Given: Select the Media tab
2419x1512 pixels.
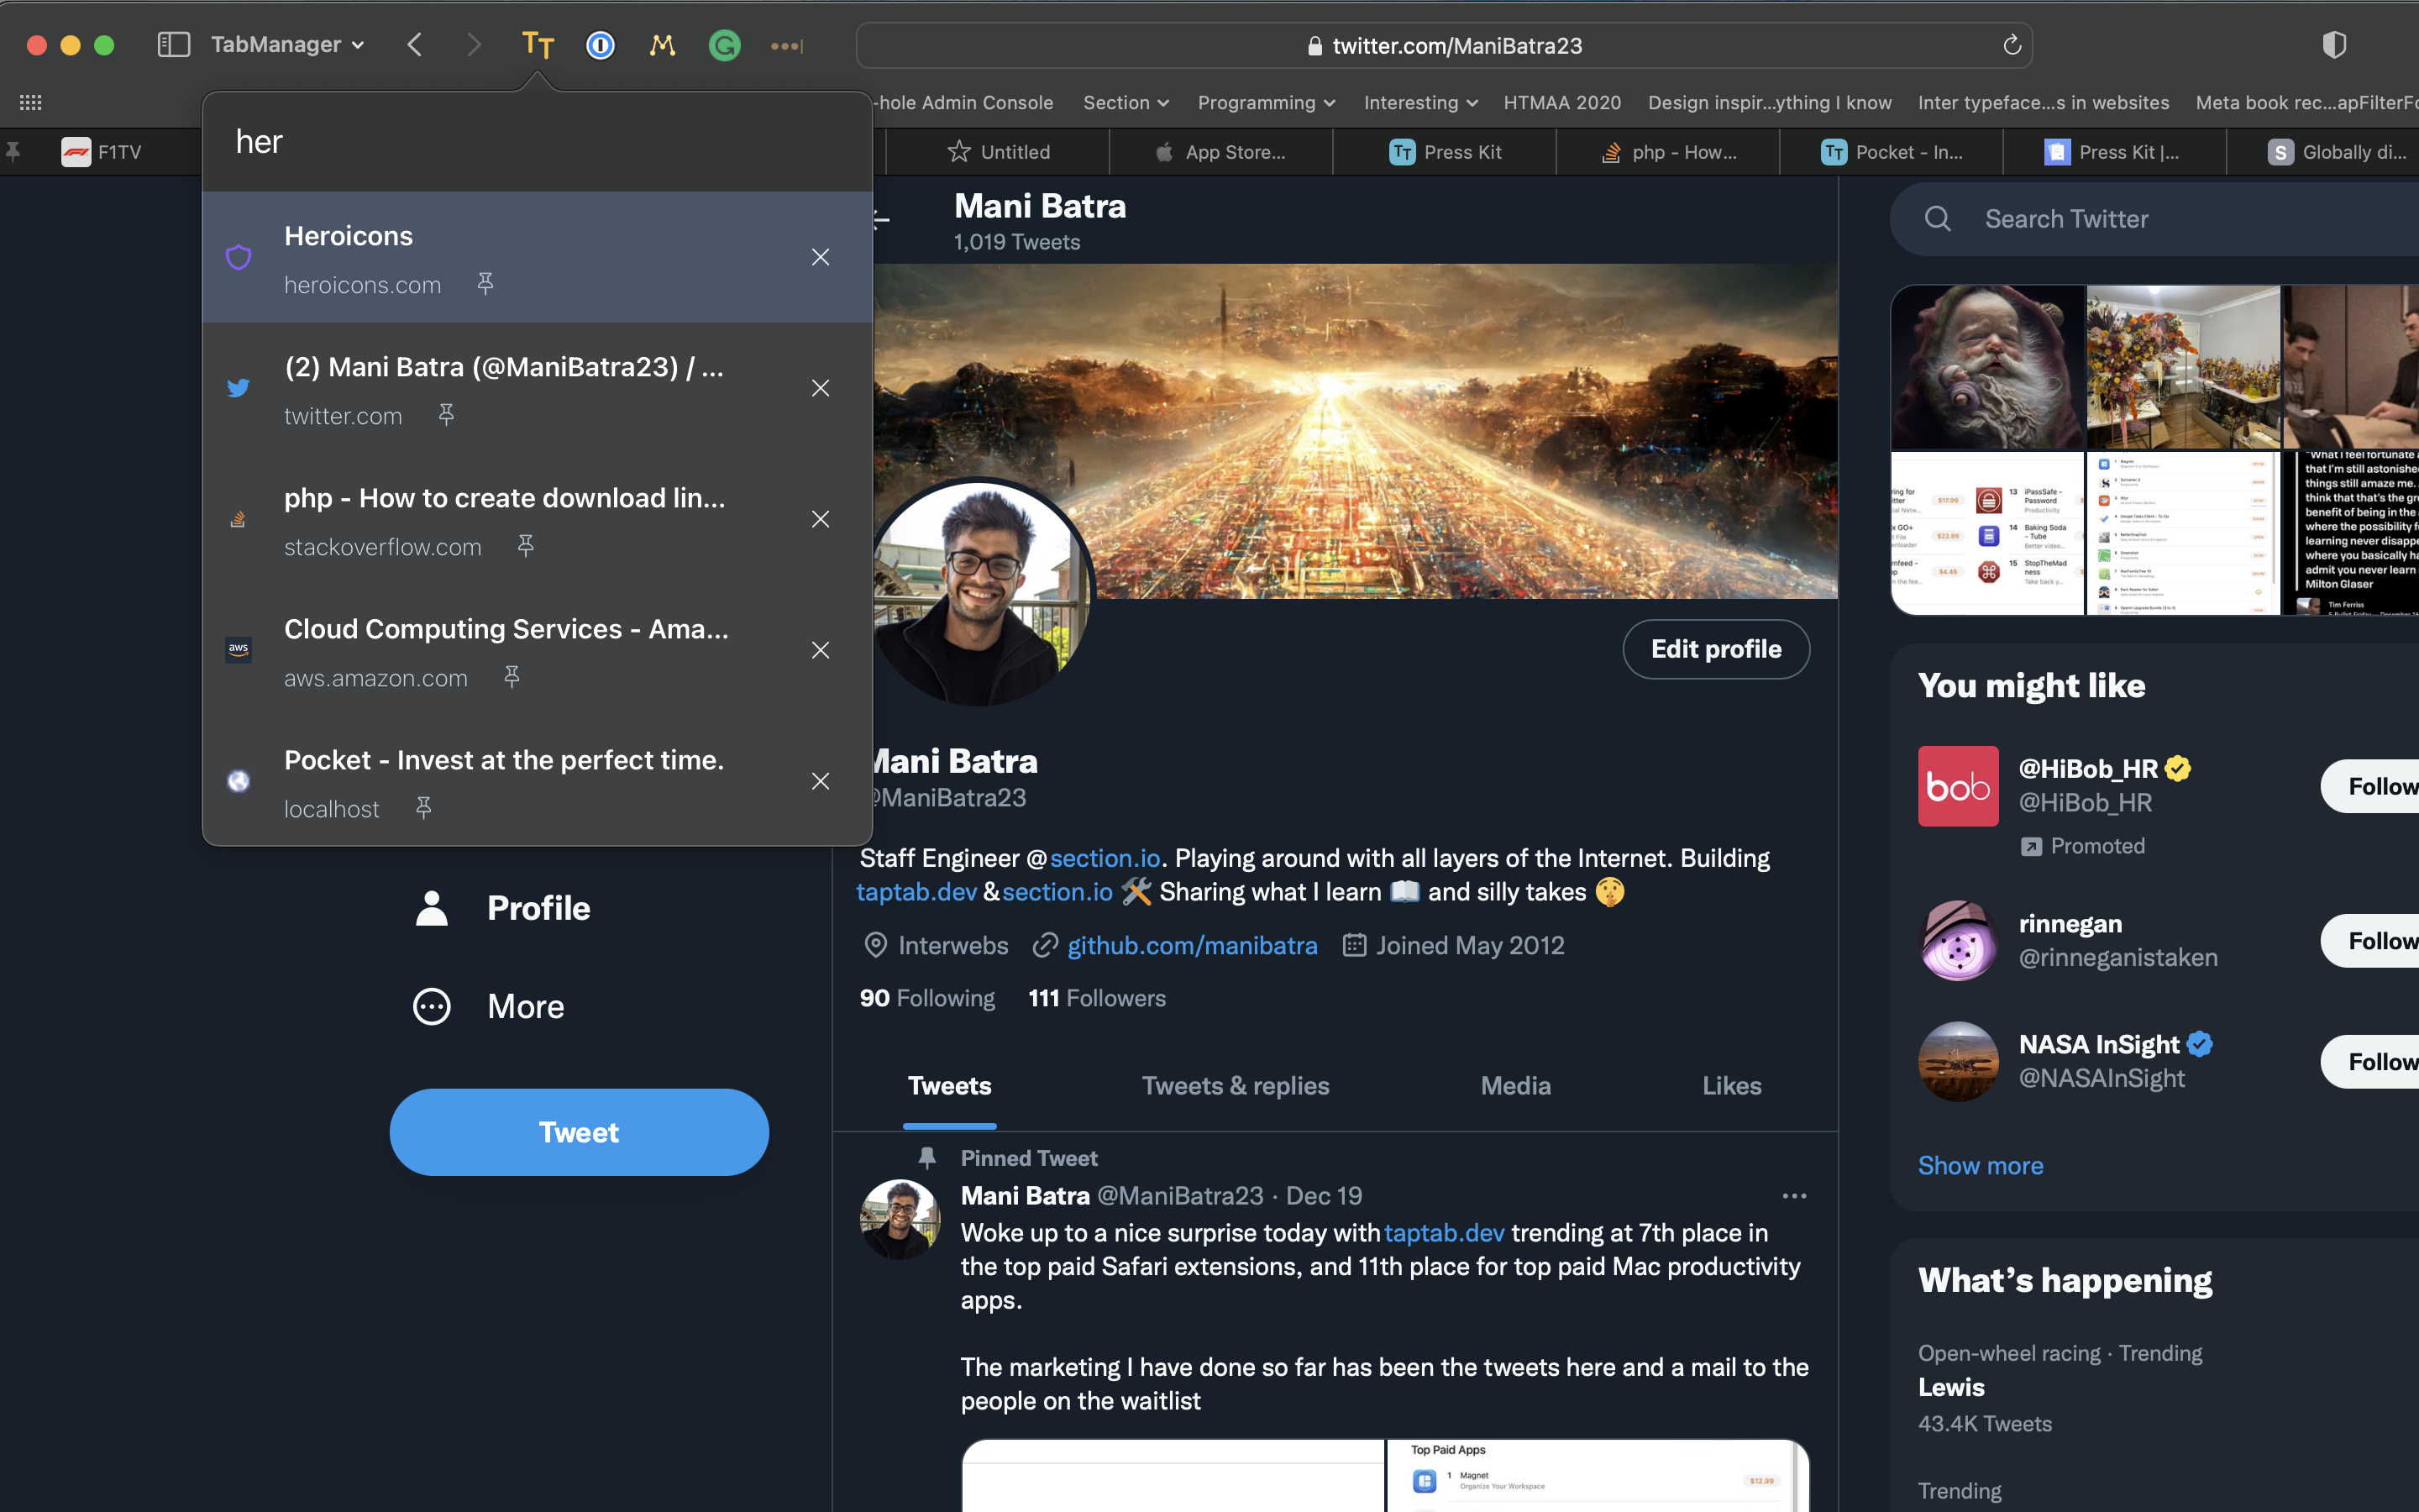Looking at the screenshot, I should pyautogui.click(x=1515, y=1086).
